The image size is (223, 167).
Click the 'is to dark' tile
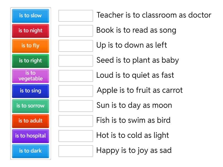[x=30, y=151]
